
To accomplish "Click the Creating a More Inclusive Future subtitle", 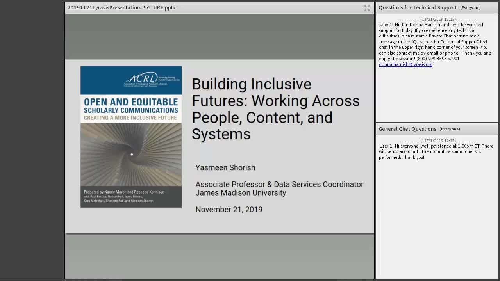I will (130, 117).
